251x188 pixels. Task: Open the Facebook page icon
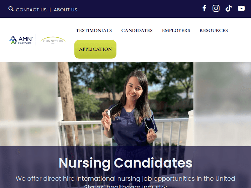204,8
